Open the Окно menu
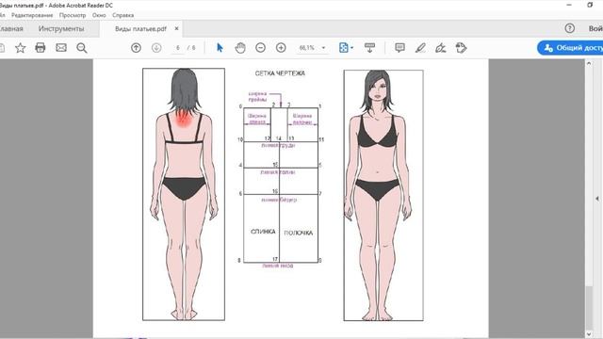Viewport: 603px width, 339px height. (99, 15)
